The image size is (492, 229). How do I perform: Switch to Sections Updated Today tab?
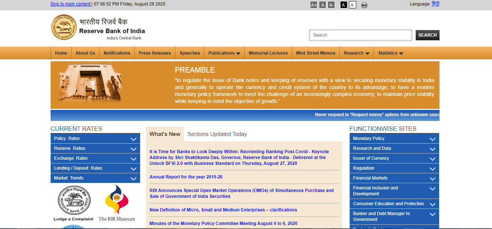[x=217, y=134]
